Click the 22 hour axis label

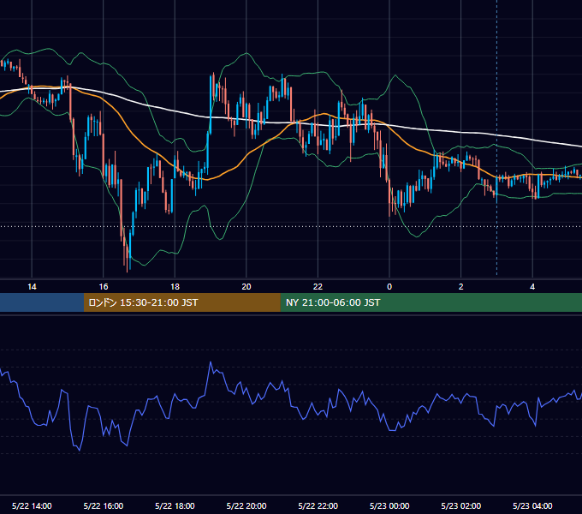[318, 287]
